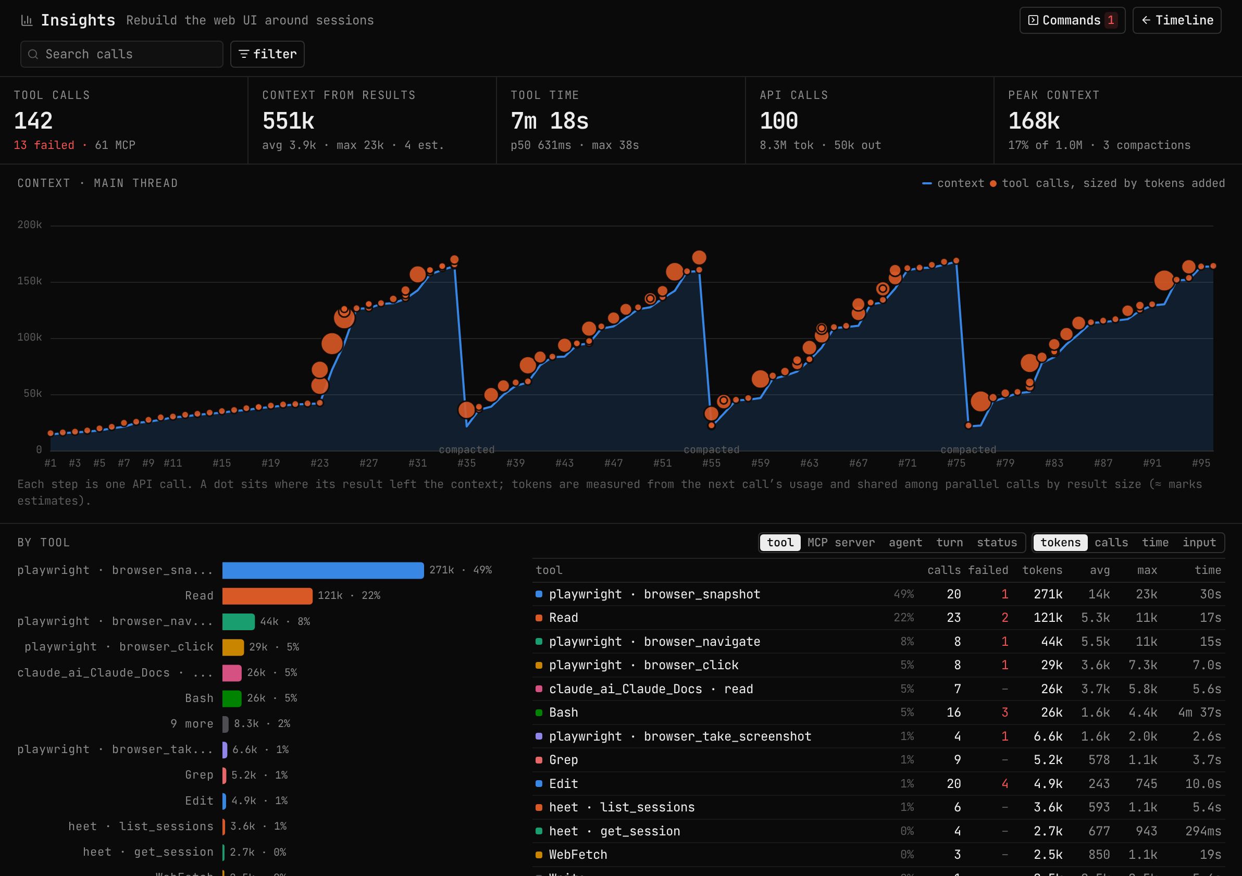Sort by the time column header

tap(1208, 570)
